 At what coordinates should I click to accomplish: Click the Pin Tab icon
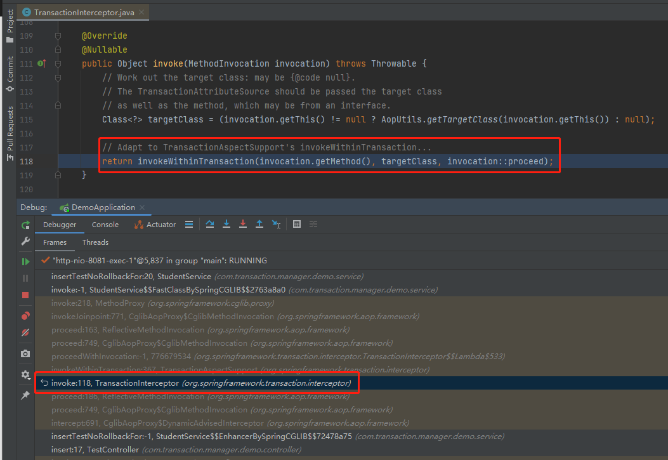25,395
